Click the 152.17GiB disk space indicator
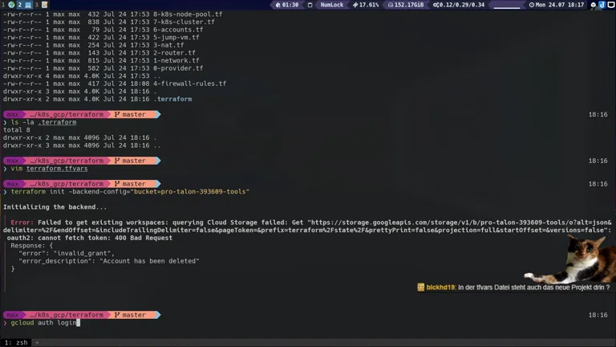 408,5
